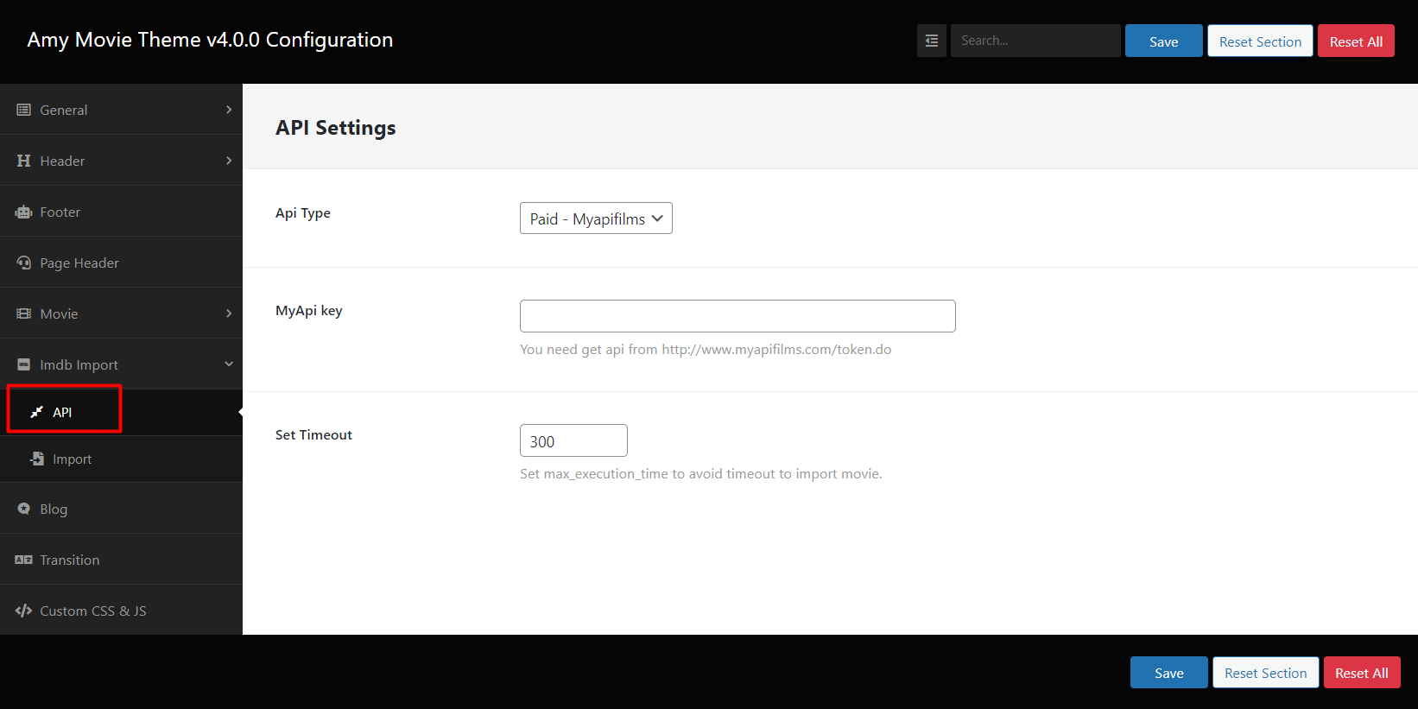1418x709 pixels.
Task: Click into the MyApi key field
Action: (737, 316)
